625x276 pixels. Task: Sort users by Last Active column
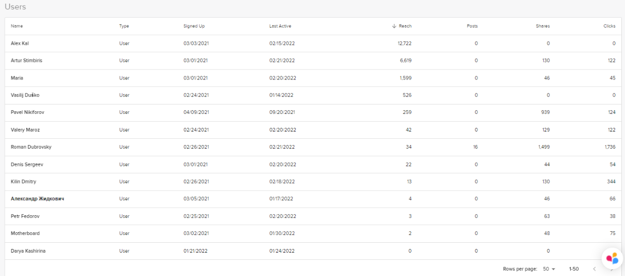point(280,26)
